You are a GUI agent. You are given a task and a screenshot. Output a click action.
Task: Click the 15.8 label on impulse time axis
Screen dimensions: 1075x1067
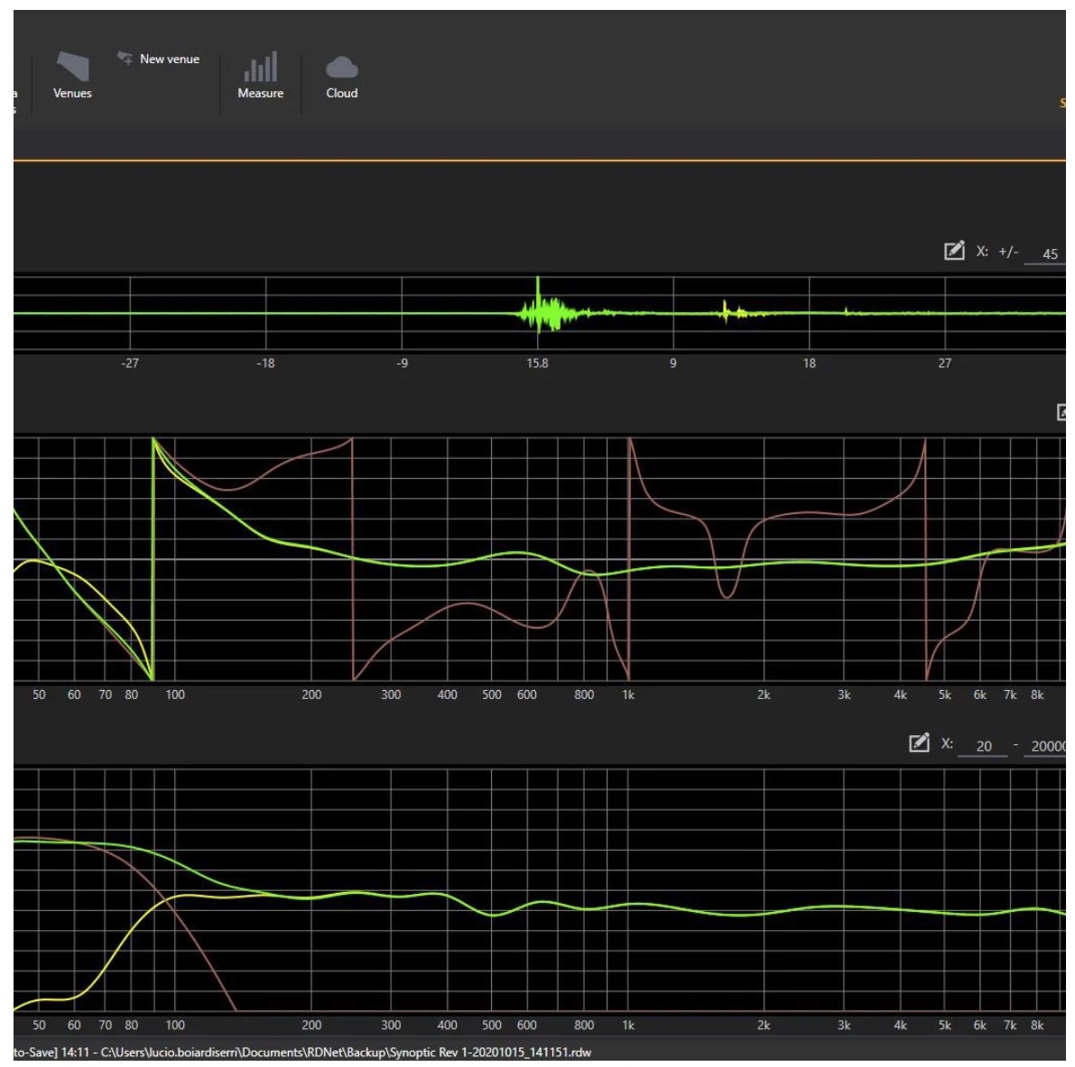pos(537,363)
